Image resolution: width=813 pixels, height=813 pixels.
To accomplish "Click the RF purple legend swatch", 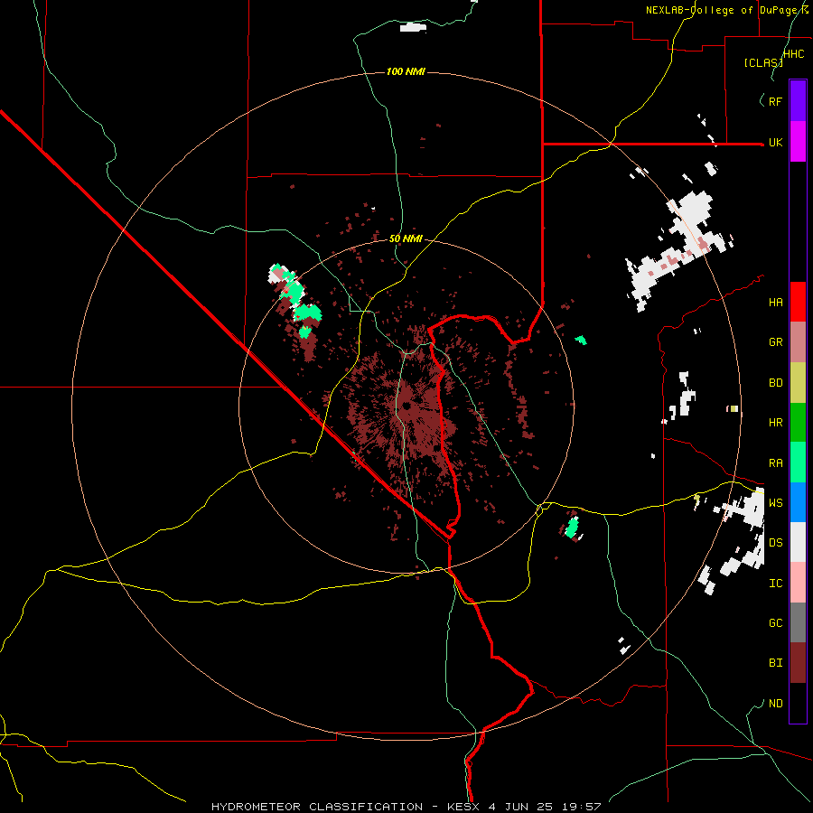I will pos(798,101).
